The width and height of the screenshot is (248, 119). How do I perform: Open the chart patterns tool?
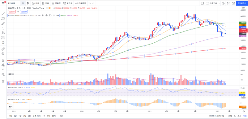[x=3, y=33]
